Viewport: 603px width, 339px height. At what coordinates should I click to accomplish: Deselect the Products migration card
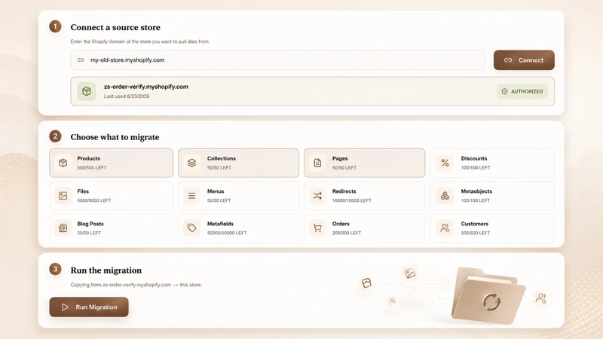tap(111, 163)
